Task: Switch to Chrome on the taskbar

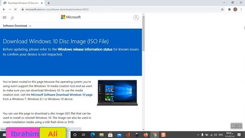Action: pyautogui.click(x=155, y=135)
